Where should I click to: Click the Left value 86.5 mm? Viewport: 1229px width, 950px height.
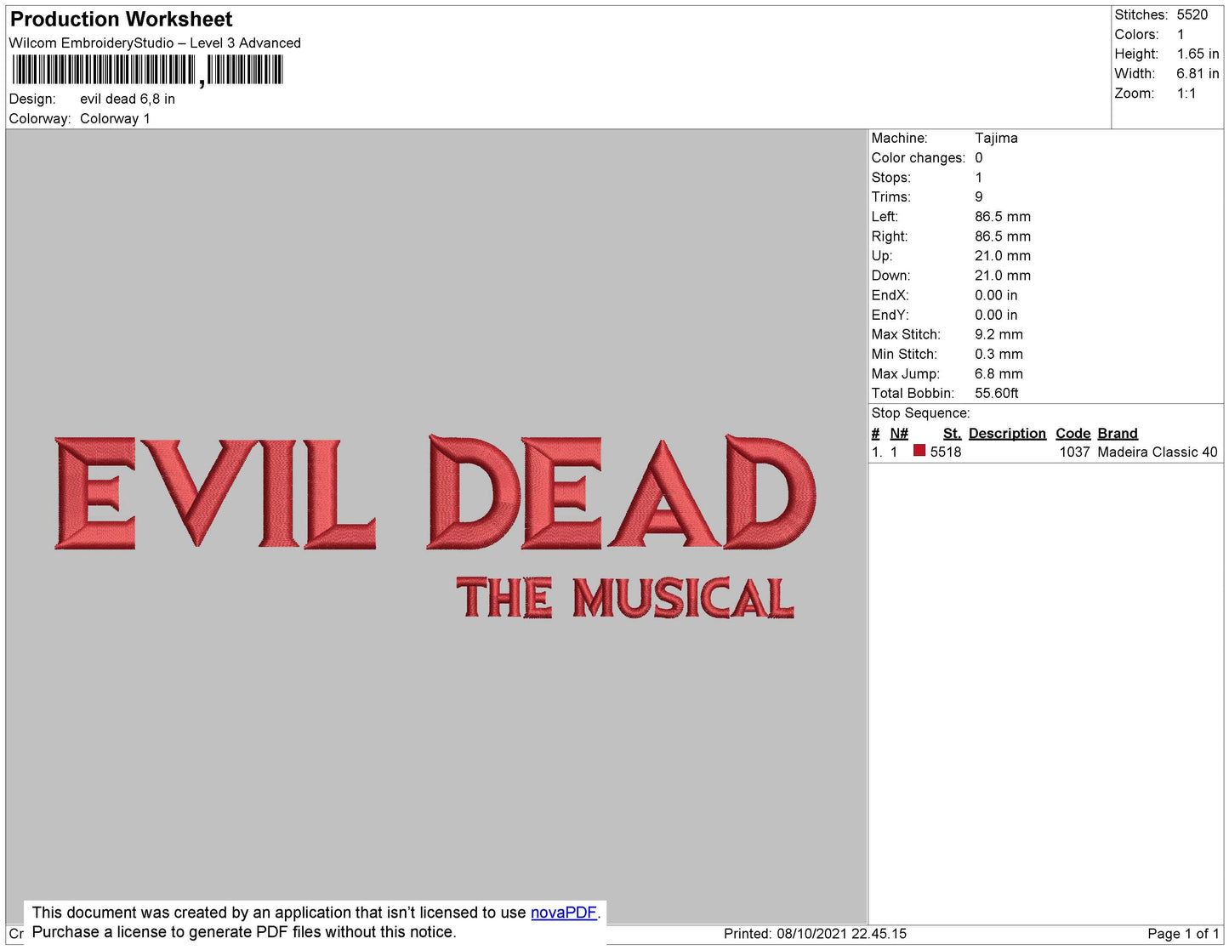[x=1003, y=217]
